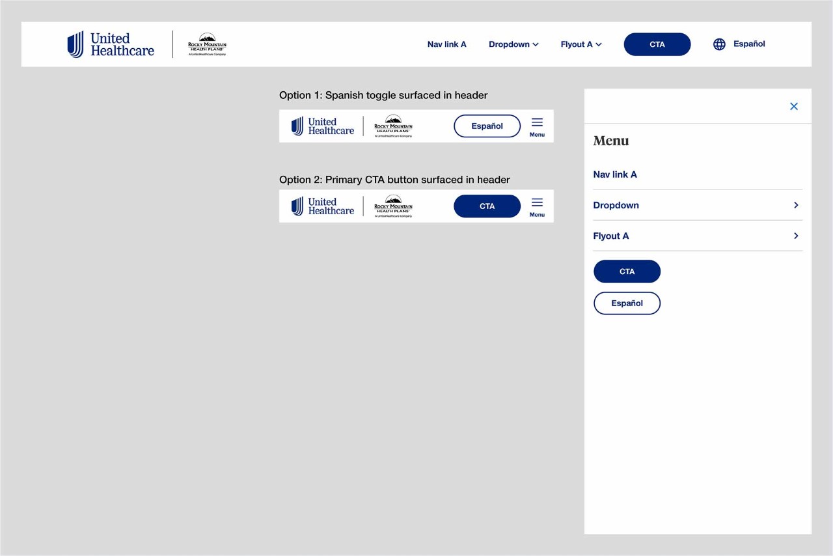Open the hamburger Menu icon in Option 1 header
This screenshot has height=556, width=833.
click(537, 126)
